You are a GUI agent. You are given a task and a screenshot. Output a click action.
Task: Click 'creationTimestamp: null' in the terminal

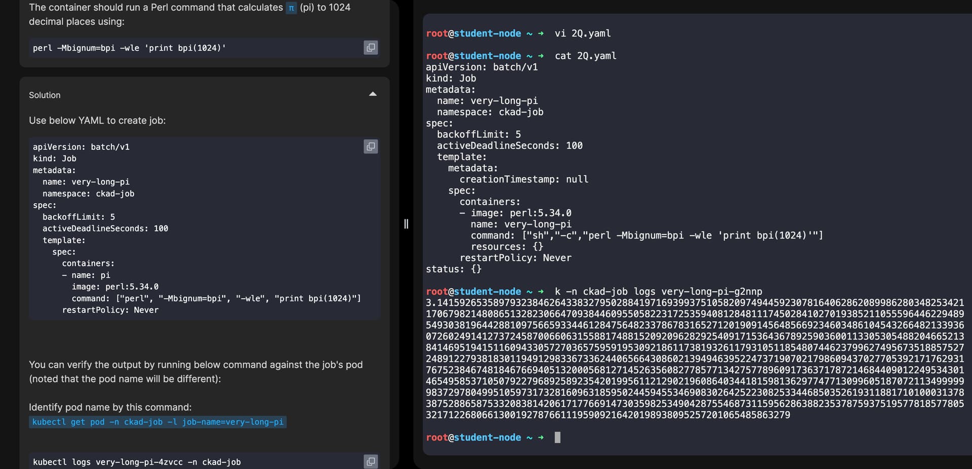click(x=524, y=179)
